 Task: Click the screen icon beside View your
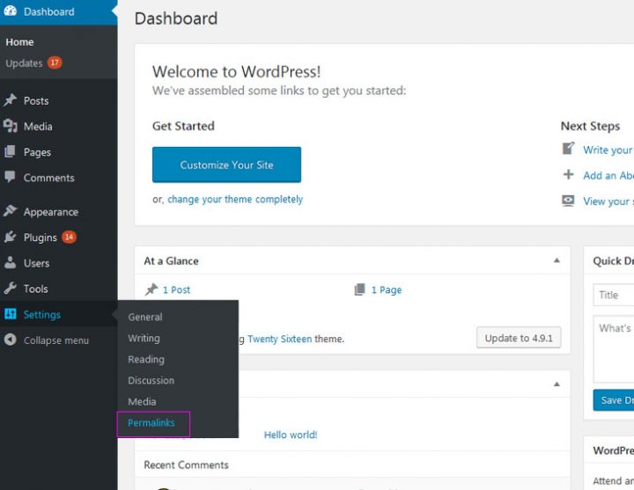click(x=568, y=201)
